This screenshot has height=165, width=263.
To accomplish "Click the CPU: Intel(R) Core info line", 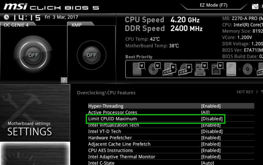I will [243, 25].
